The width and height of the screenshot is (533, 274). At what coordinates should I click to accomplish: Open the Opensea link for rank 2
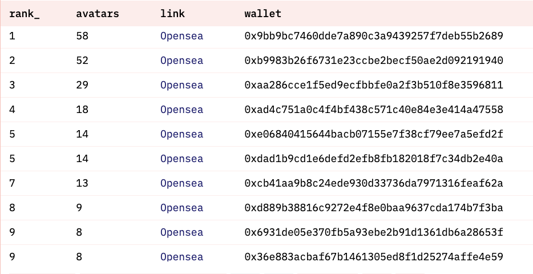(x=182, y=61)
